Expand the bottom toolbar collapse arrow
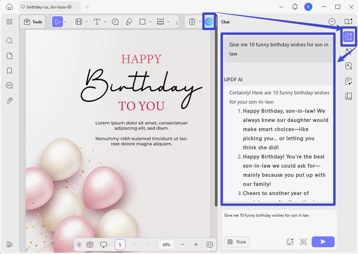The image size is (358, 254). [x=79, y=245]
